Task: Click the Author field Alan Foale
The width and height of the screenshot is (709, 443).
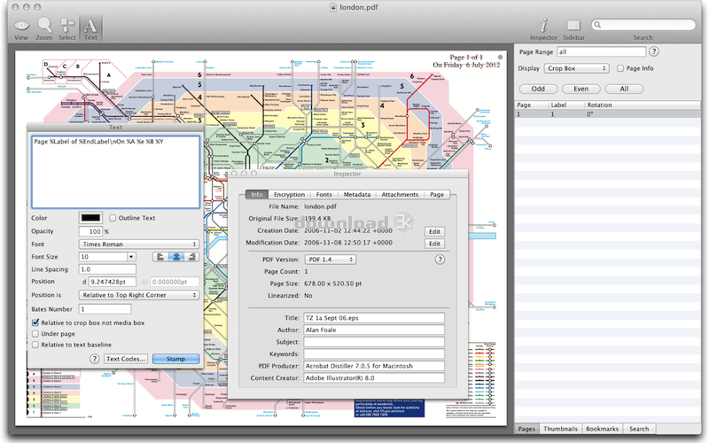Action: coord(374,330)
